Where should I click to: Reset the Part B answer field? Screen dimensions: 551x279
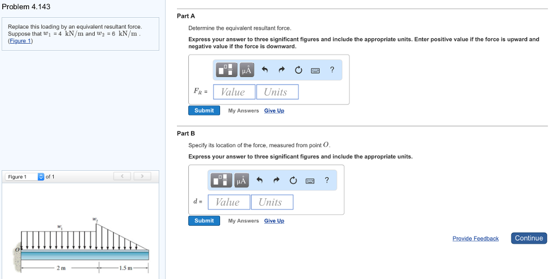293,180
